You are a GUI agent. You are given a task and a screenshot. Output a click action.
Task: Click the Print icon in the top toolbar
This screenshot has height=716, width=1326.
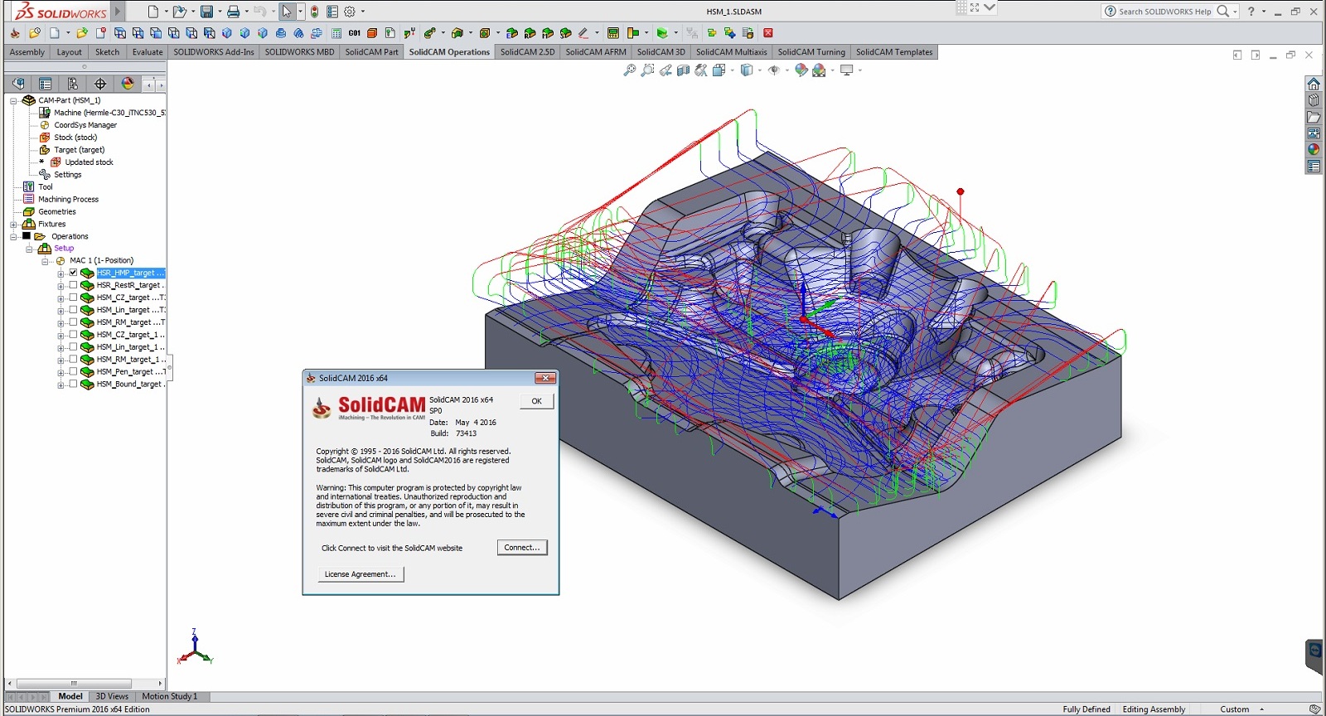click(234, 12)
